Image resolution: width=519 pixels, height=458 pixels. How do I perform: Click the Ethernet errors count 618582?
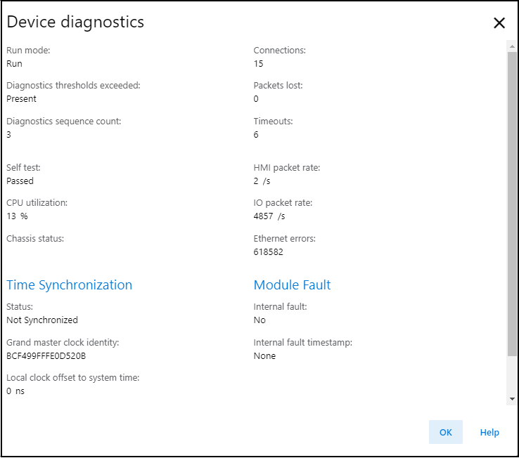pyautogui.click(x=269, y=251)
